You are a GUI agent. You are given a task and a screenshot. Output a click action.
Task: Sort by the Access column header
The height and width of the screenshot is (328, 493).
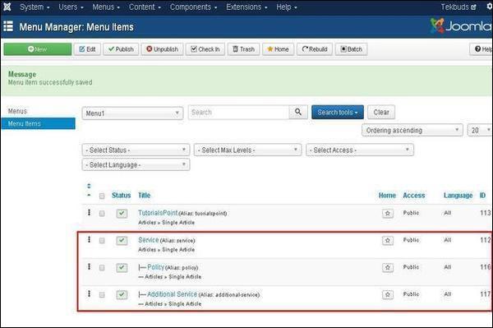pyautogui.click(x=414, y=196)
